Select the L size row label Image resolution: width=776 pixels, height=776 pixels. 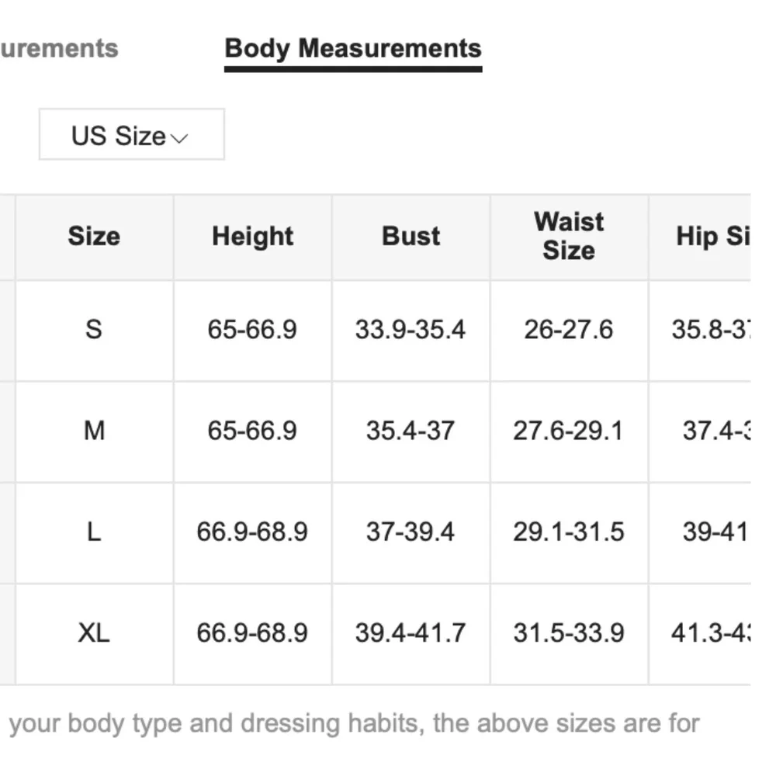point(94,532)
